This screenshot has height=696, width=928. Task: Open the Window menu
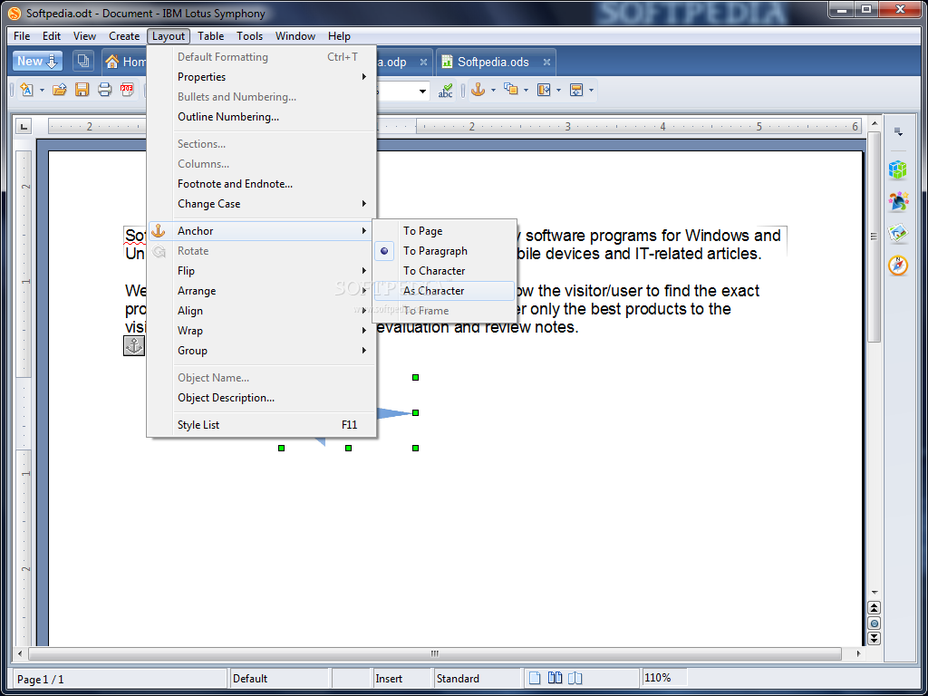click(295, 36)
